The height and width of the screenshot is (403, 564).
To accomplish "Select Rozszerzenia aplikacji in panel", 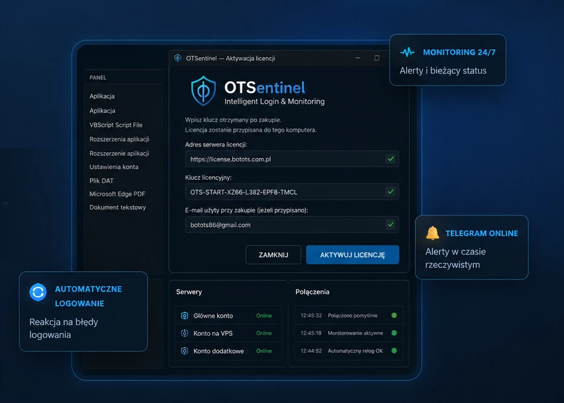I will click(x=119, y=139).
